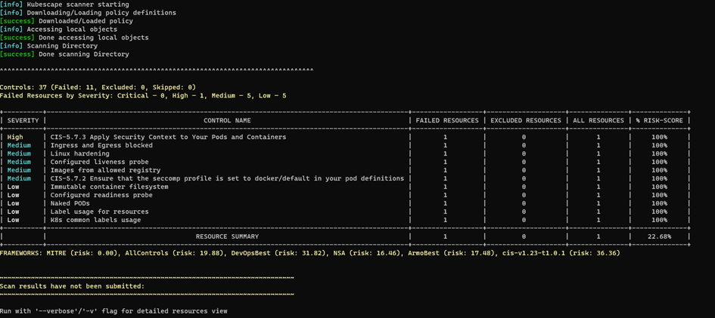715x318 pixels.
Task: Click the 100% risk score of CIS-5.7.3 row
Action: coord(659,137)
